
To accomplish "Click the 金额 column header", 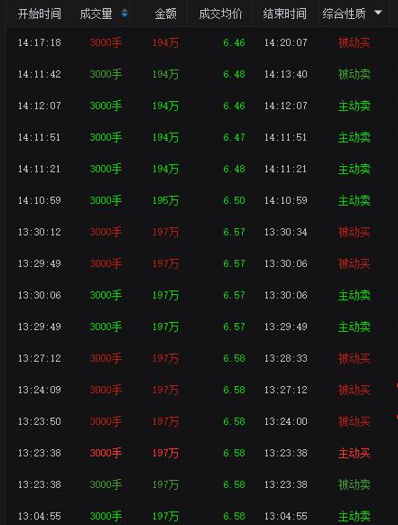I will tap(165, 14).
